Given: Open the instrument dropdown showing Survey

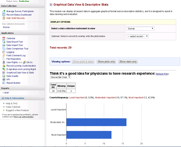Looking at the screenshot, I should (140, 29).
